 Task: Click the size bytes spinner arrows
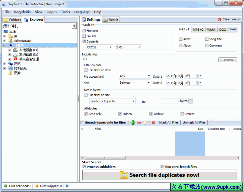click(x=190, y=101)
